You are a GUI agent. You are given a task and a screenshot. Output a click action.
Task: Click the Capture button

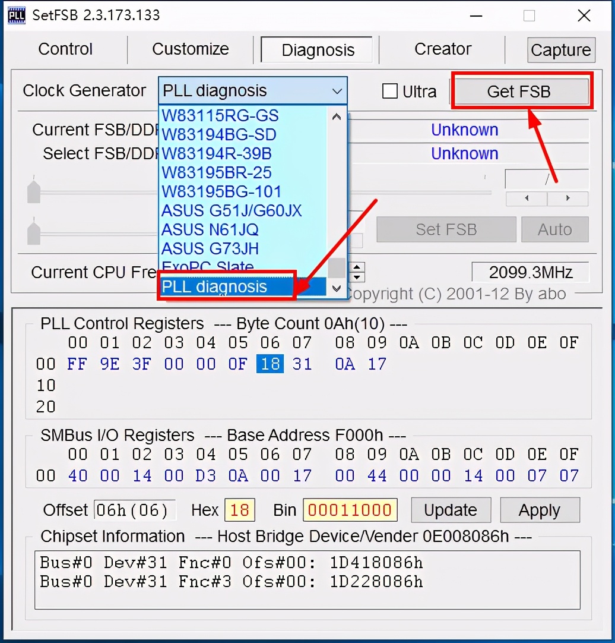pyautogui.click(x=560, y=50)
